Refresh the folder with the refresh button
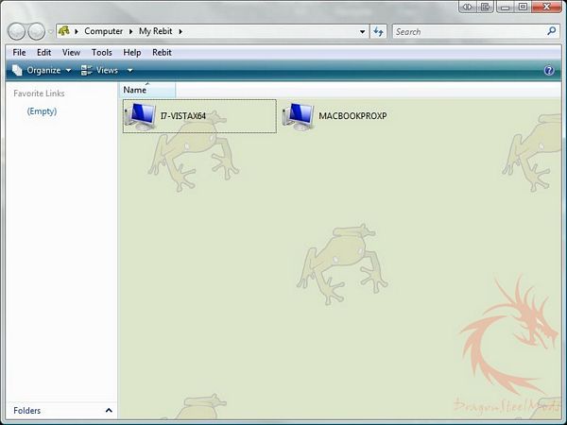 [379, 31]
